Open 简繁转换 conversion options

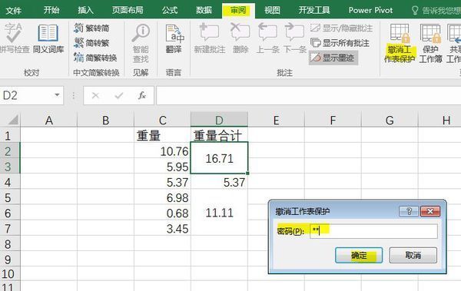coord(95,58)
